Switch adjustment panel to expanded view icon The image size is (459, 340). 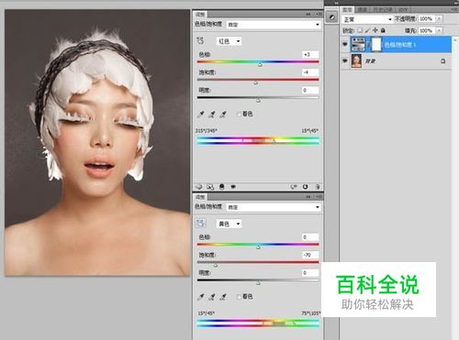click(210, 186)
